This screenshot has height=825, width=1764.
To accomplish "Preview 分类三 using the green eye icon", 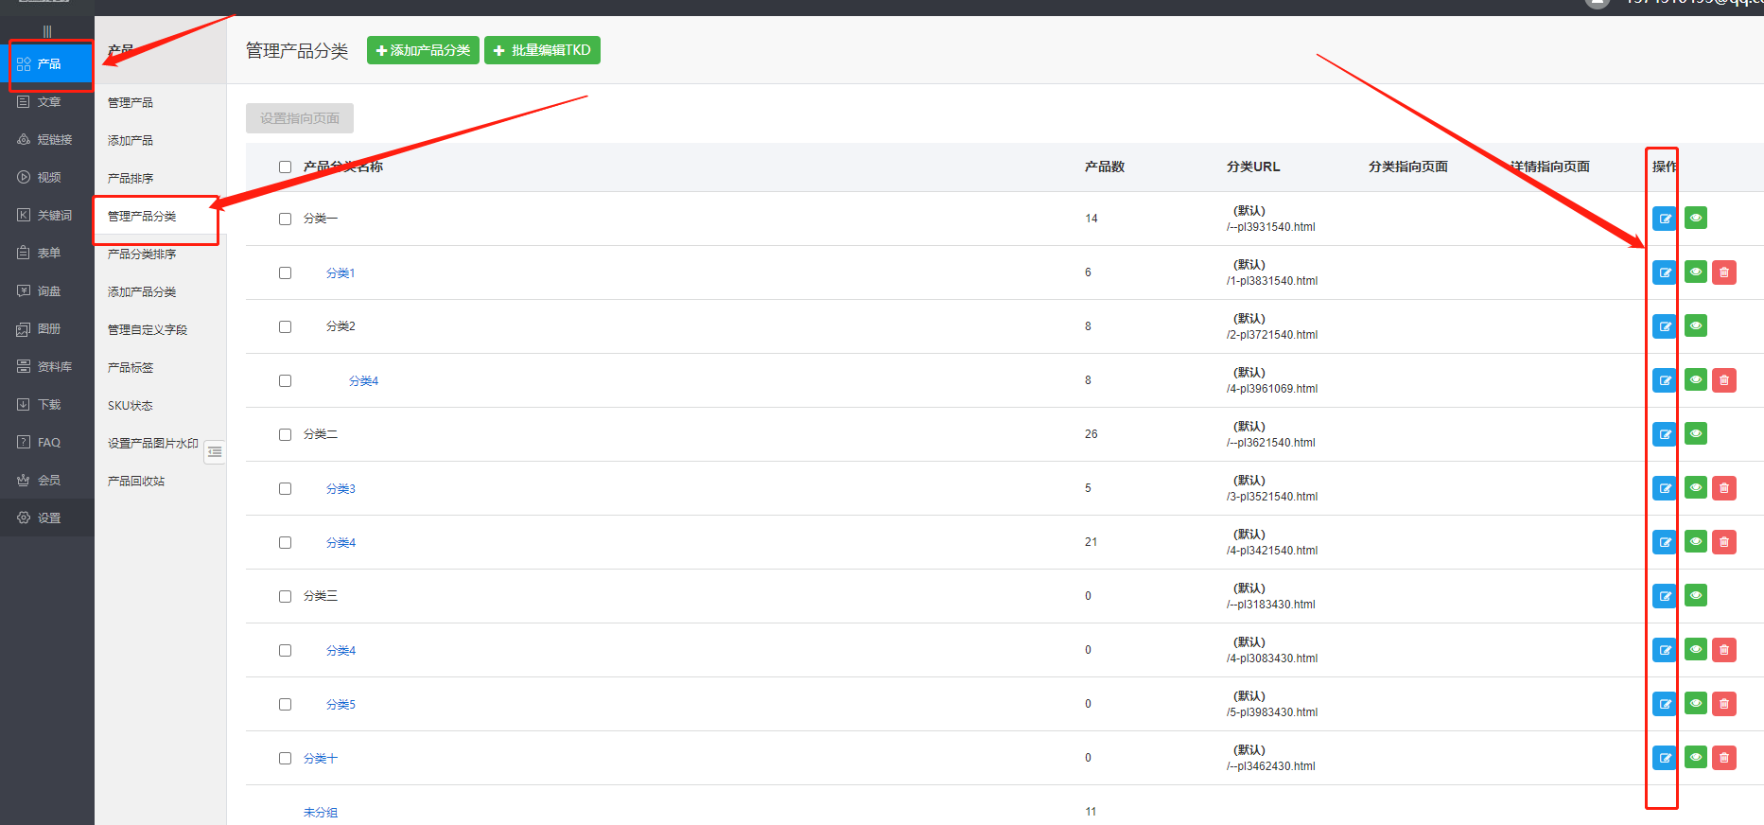I will point(1695,596).
